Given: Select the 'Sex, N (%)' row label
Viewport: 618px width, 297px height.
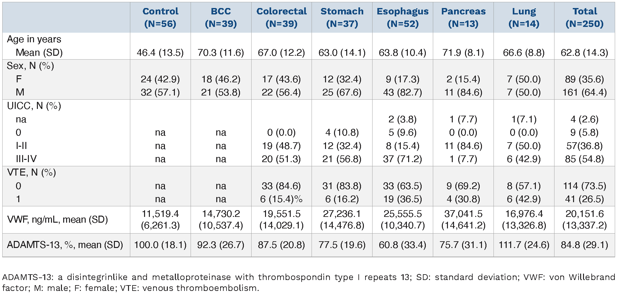Looking at the screenshot, I should (x=30, y=66).
